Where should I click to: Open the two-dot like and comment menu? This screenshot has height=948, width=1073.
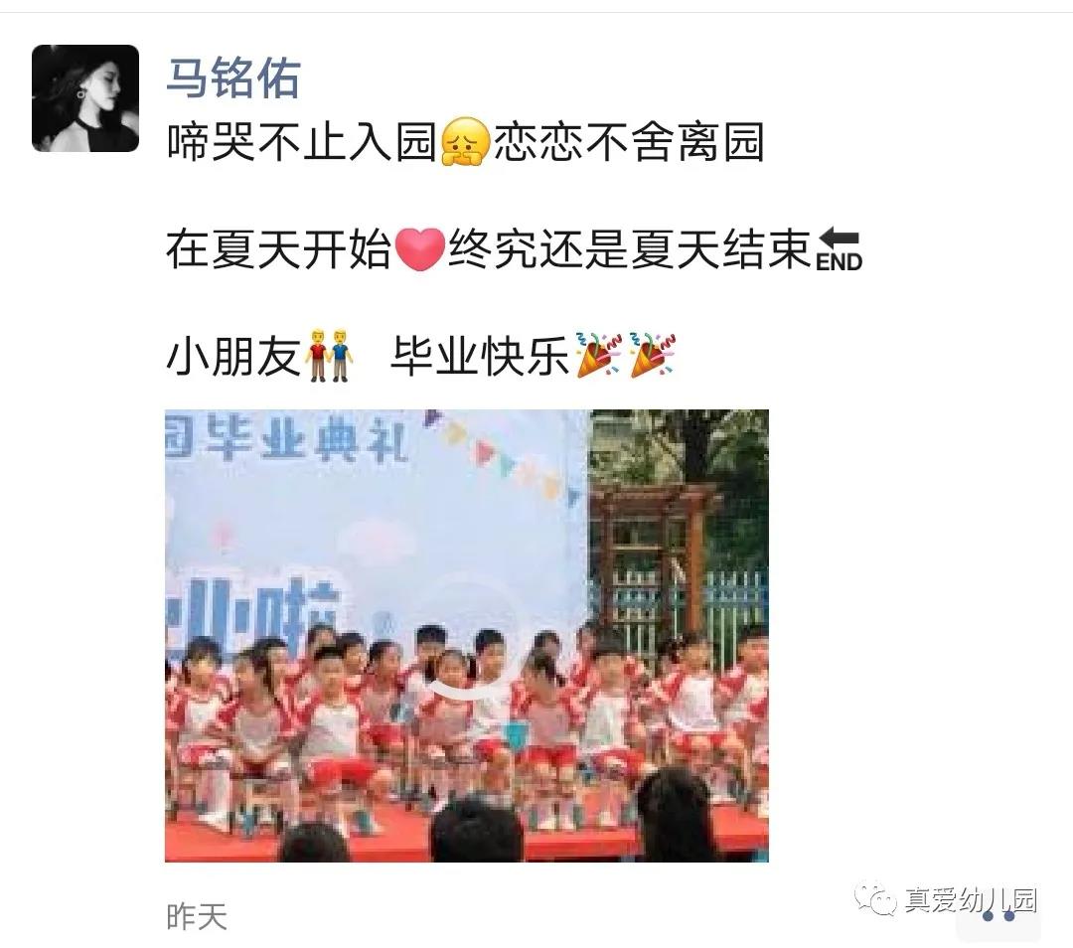click(x=998, y=916)
